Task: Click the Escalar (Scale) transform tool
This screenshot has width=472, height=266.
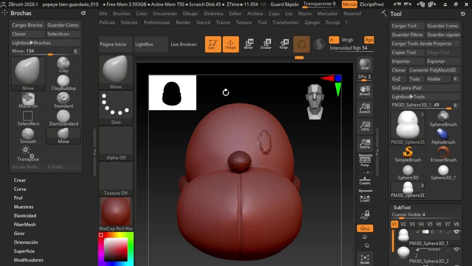Action: tap(266, 44)
